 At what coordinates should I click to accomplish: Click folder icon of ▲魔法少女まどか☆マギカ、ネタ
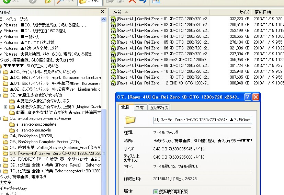(12, 101)
